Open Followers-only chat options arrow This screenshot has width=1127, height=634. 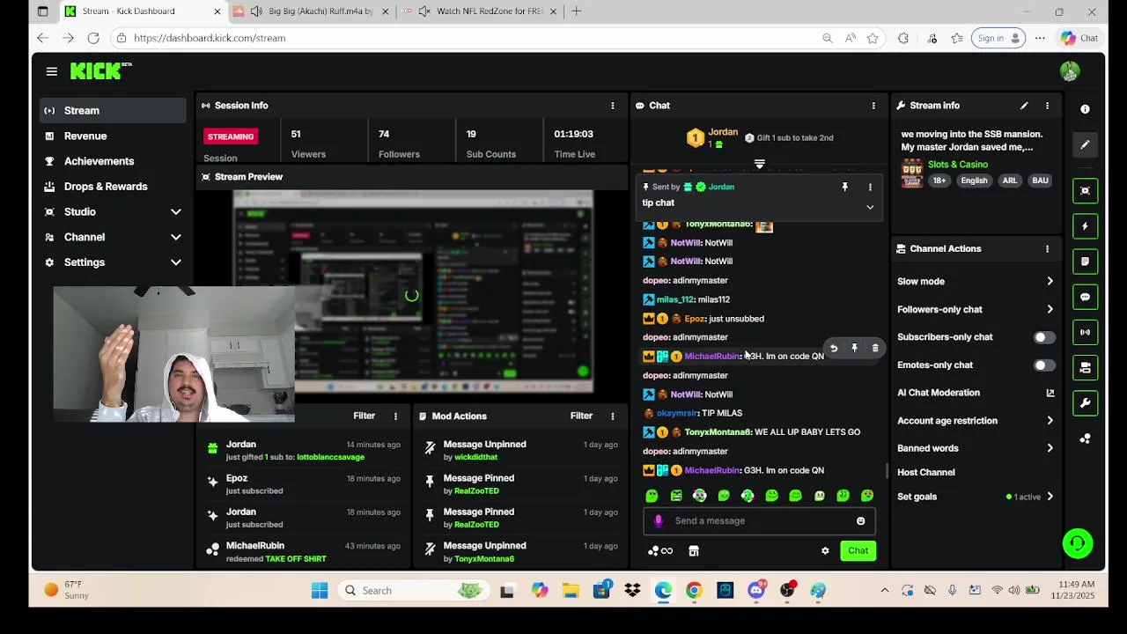coord(1050,310)
